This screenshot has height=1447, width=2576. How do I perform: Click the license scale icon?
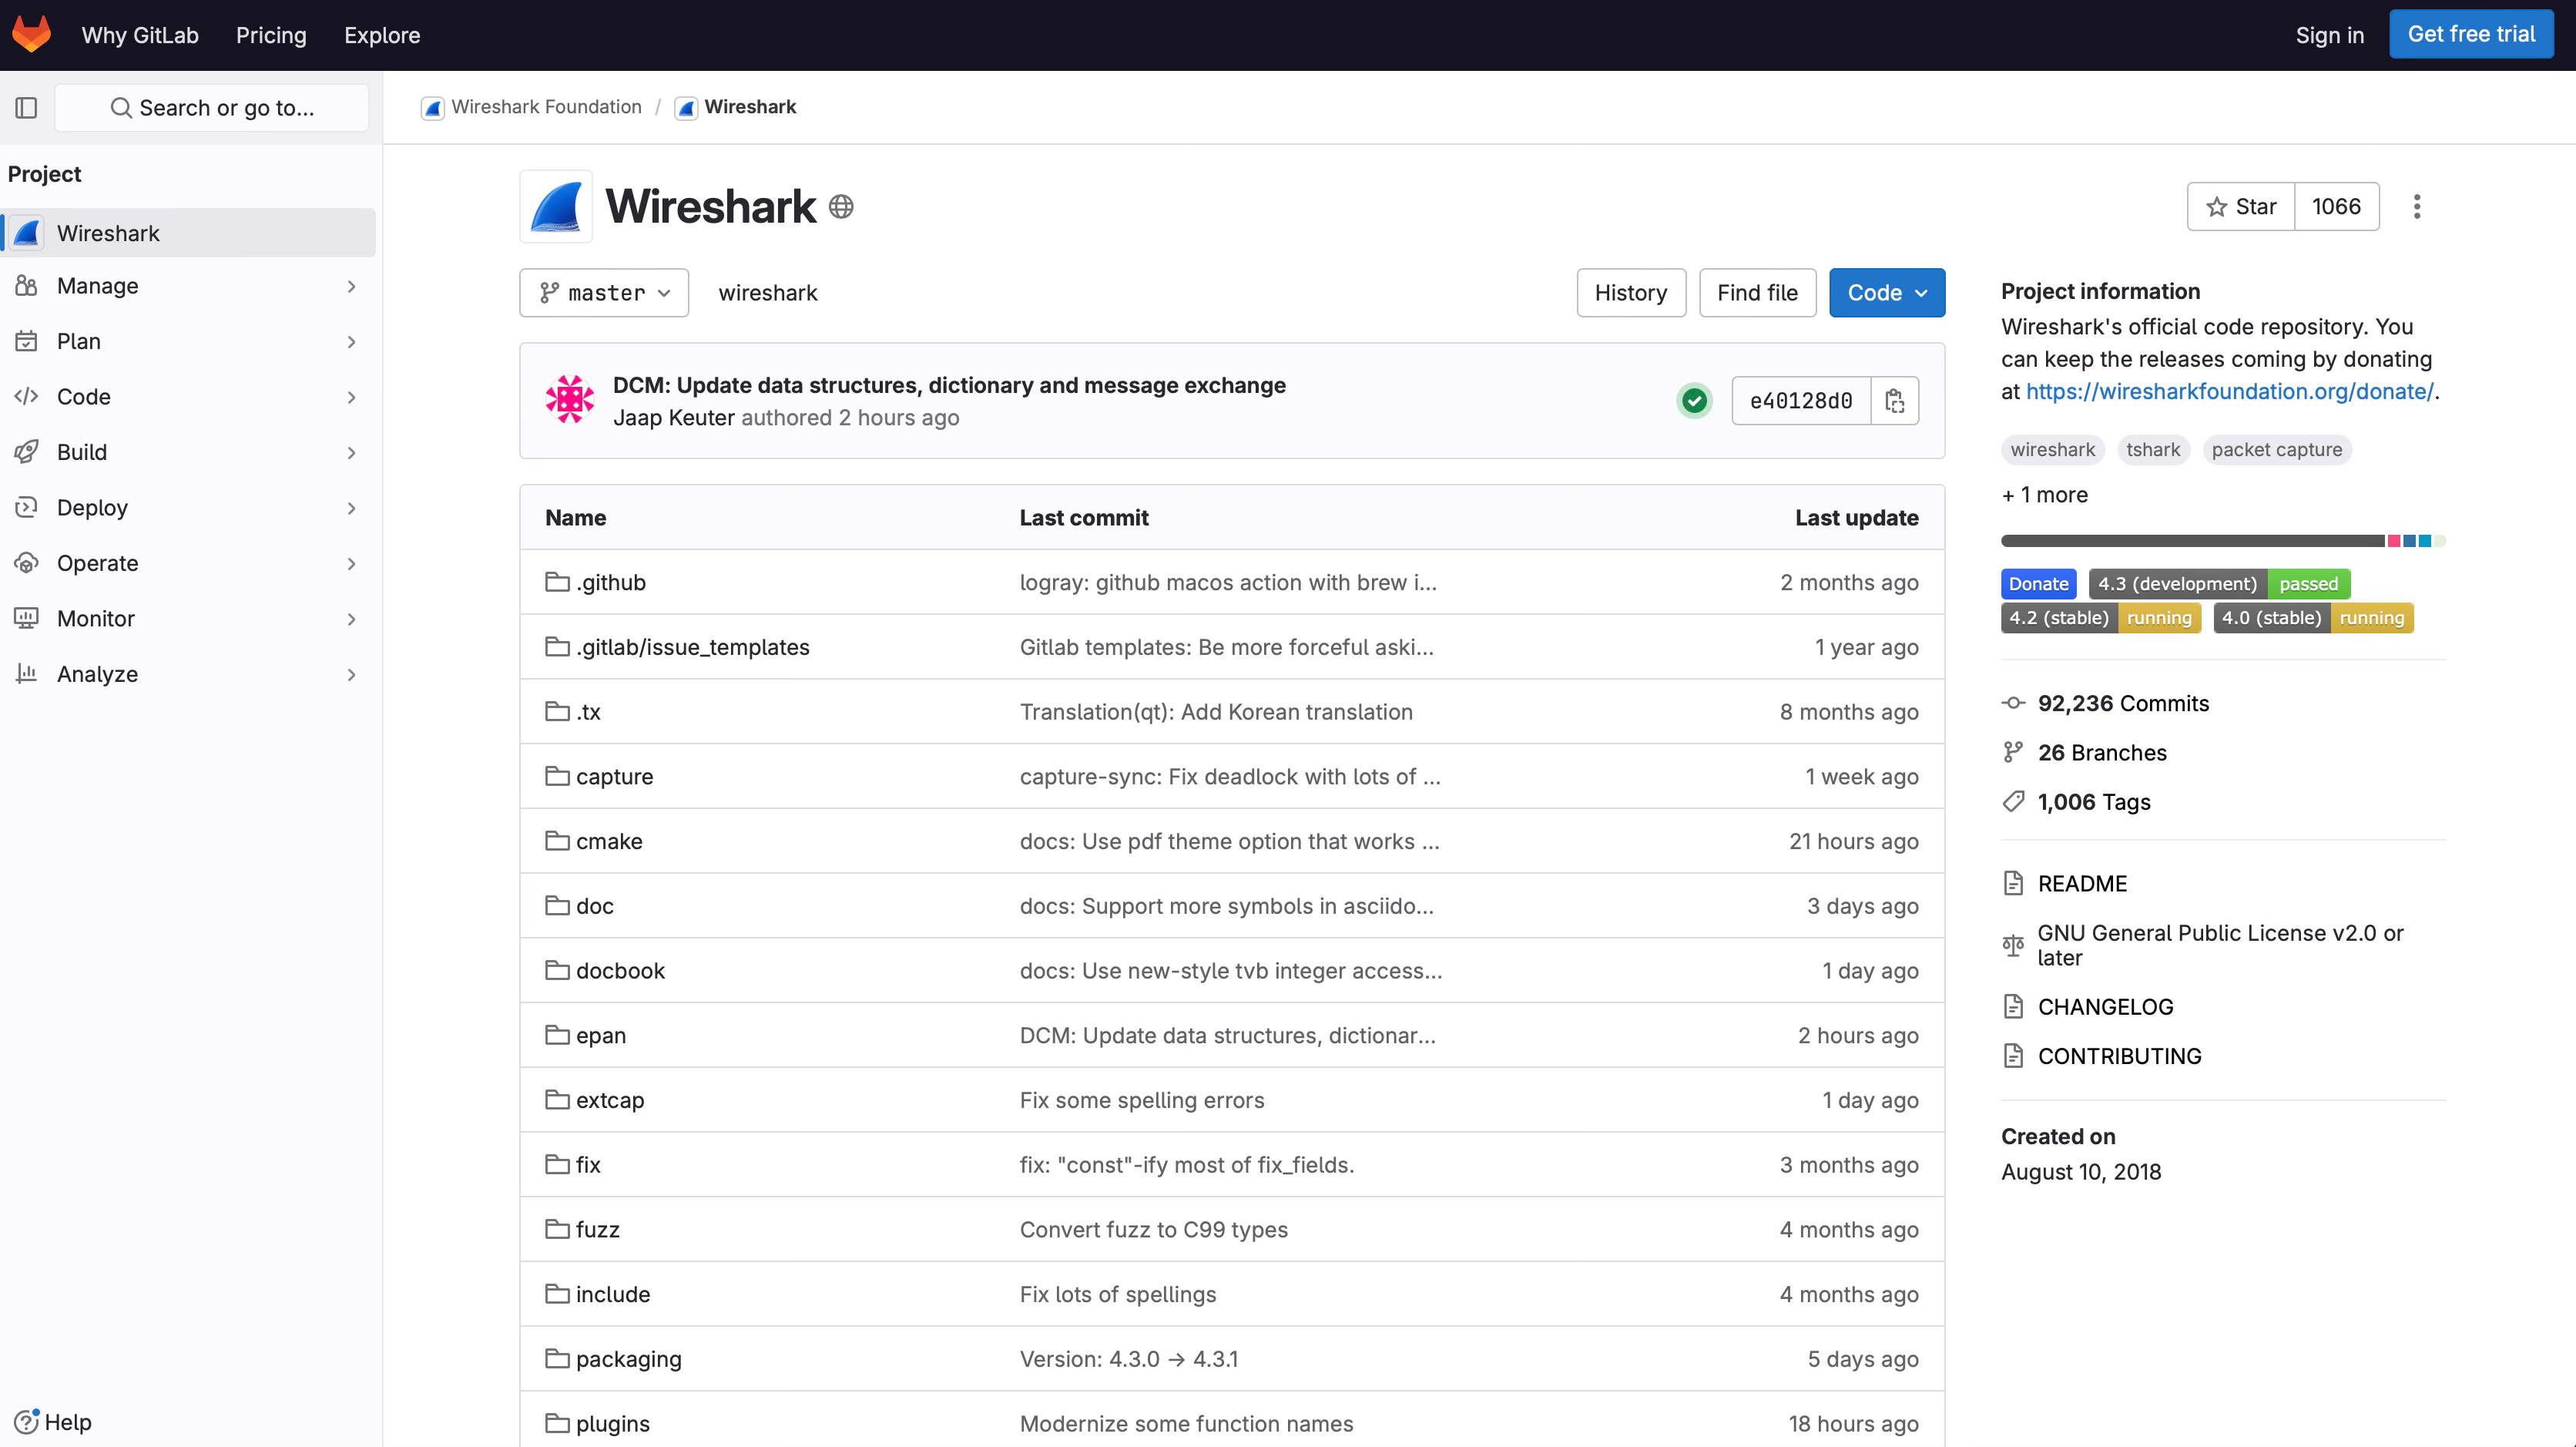2013,945
